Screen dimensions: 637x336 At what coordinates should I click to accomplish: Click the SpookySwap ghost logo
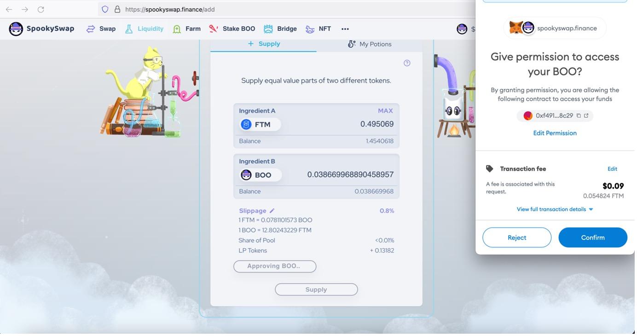16,29
